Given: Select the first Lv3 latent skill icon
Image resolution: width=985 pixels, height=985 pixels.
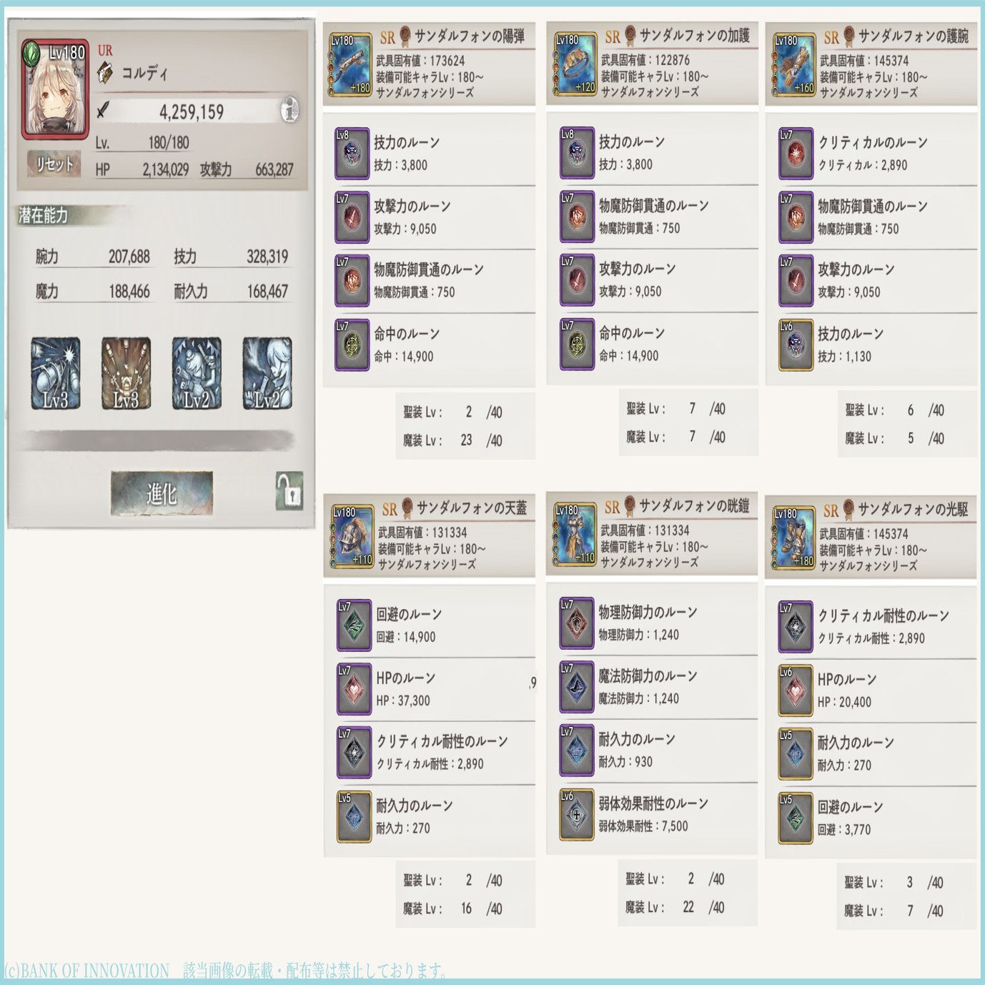Looking at the screenshot, I should (x=56, y=373).
